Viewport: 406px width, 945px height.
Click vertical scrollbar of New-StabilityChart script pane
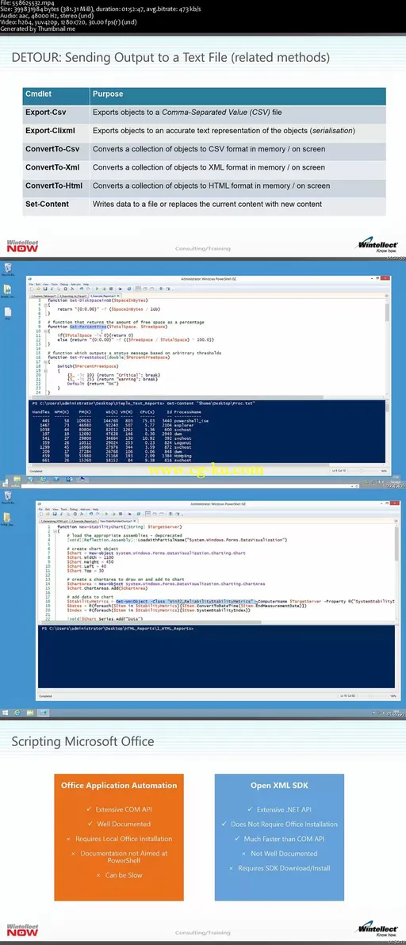[x=396, y=572]
